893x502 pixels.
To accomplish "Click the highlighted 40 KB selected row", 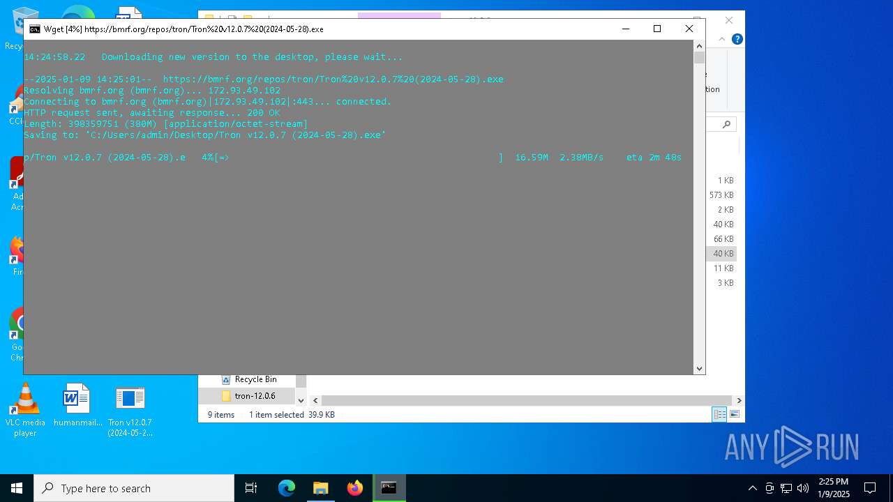I will [x=721, y=254].
